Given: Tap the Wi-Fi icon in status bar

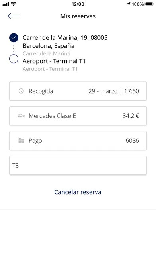Looking at the screenshot, I should 13,4.
